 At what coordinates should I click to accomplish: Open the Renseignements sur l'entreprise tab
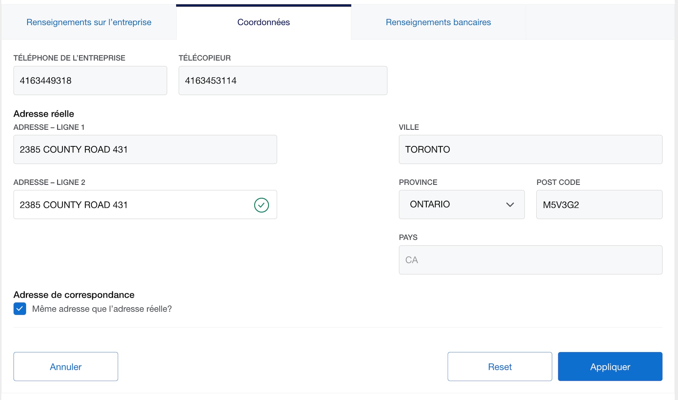point(89,22)
